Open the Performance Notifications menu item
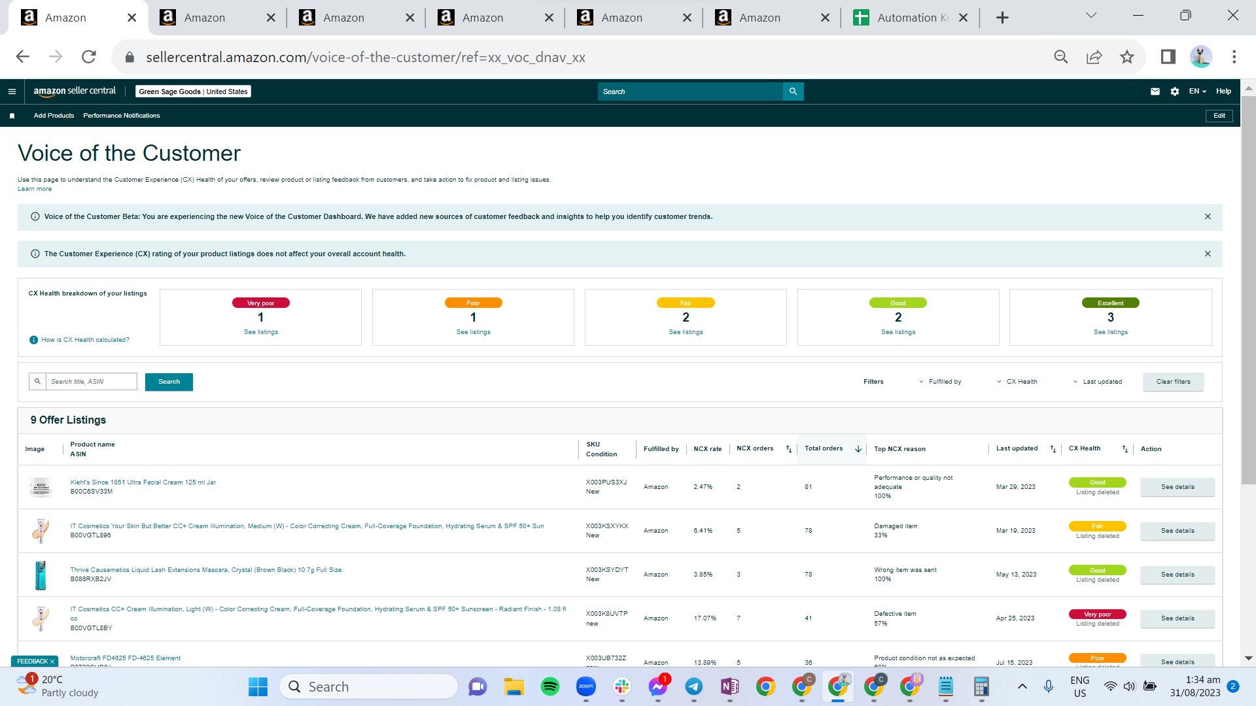Image resolution: width=1256 pixels, height=706 pixels. click(122, 116)
